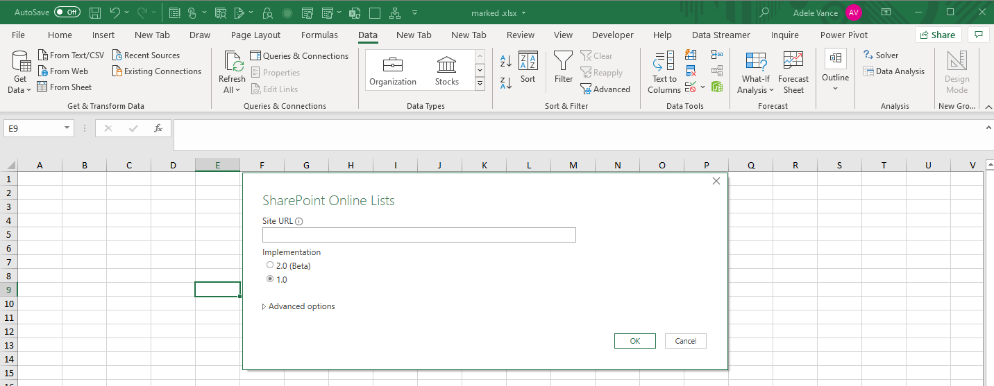994x386 pixels.
Task: Open the Name Box dropdown arrow
Action: (67, 128)
